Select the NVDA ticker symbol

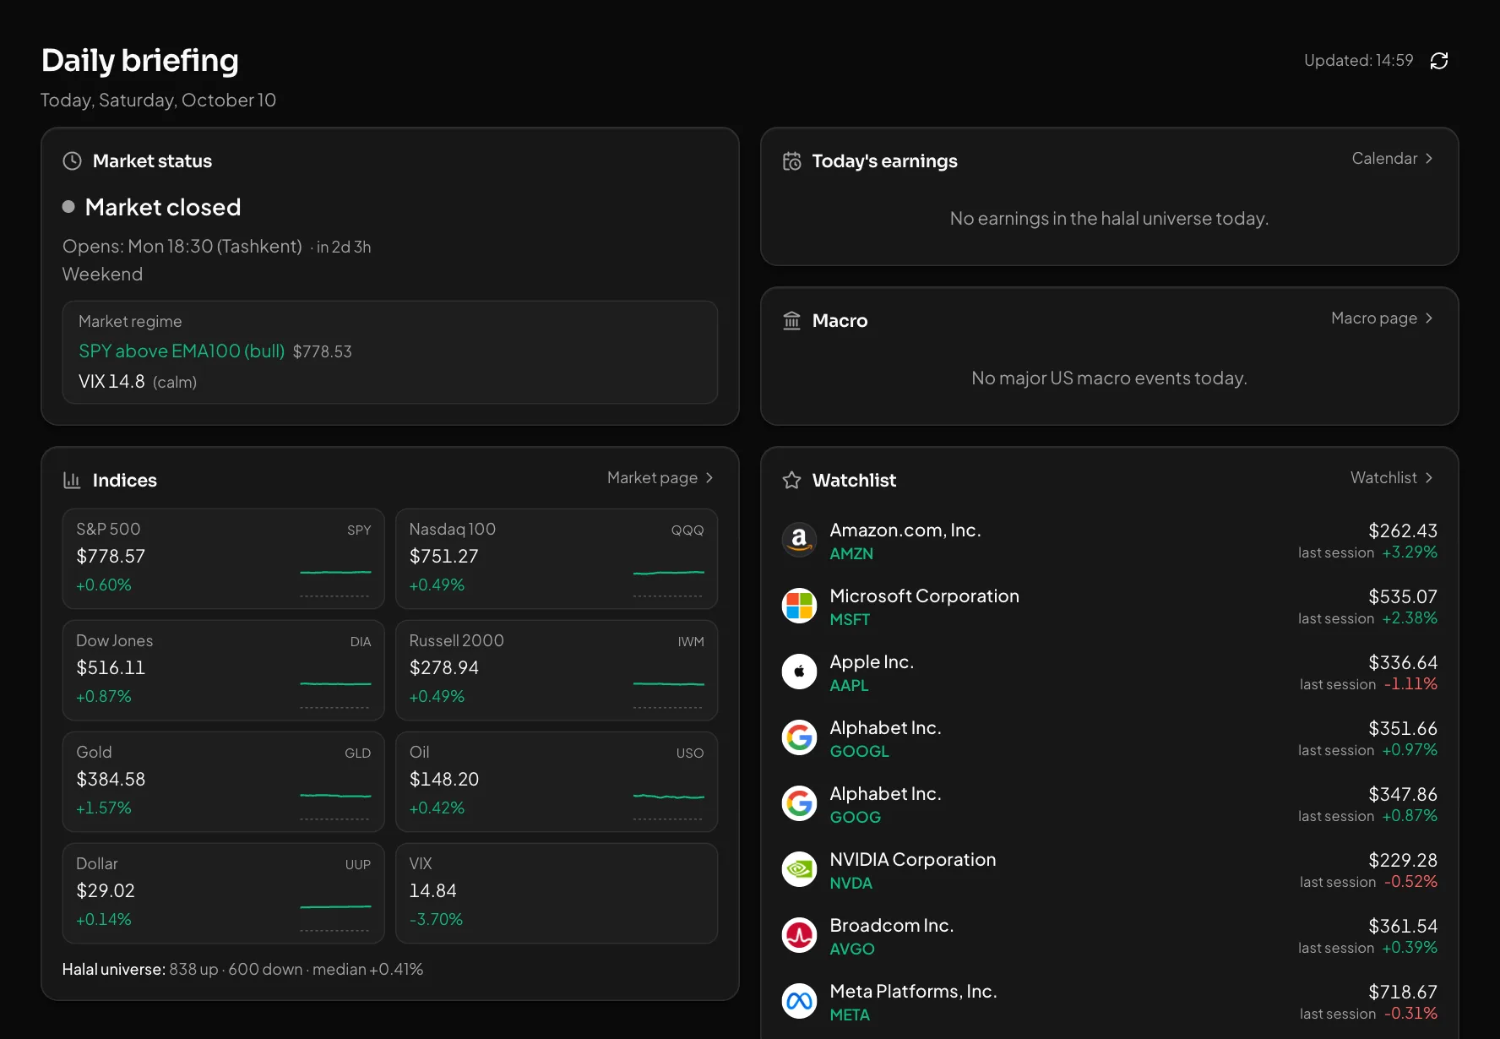click(x=851, y=883)
